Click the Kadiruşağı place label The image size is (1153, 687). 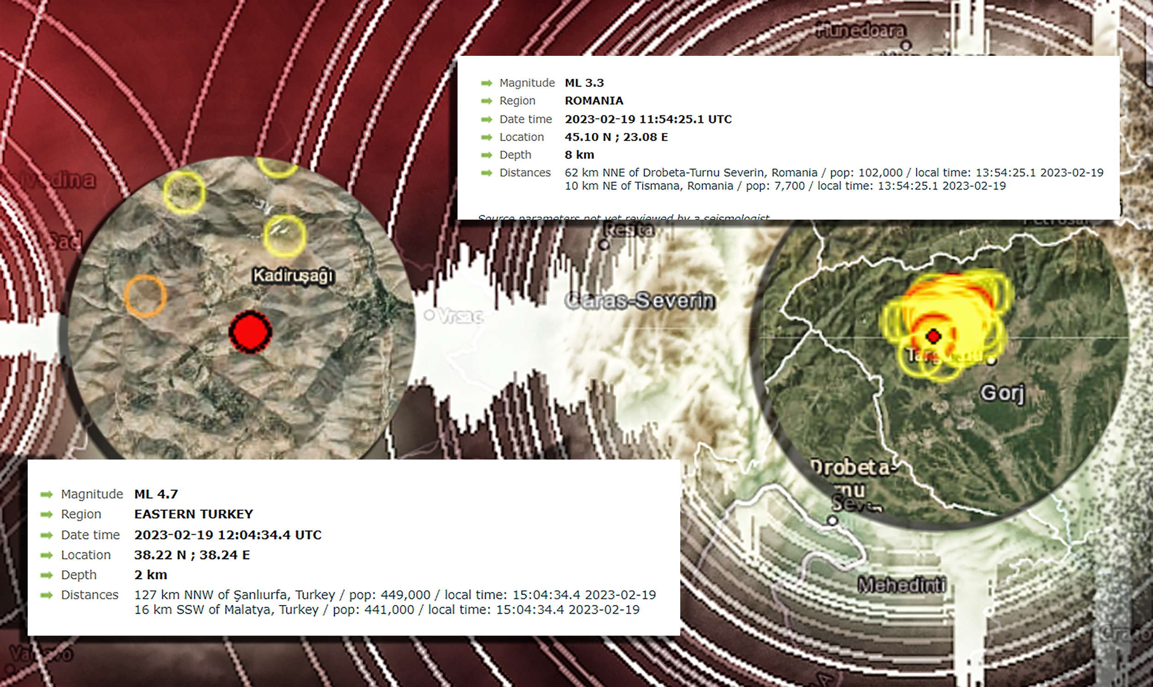pyautogui.click(x=293, y=276)
